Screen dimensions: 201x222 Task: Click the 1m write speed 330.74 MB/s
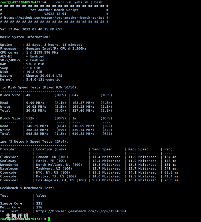(x=83, y=130)
